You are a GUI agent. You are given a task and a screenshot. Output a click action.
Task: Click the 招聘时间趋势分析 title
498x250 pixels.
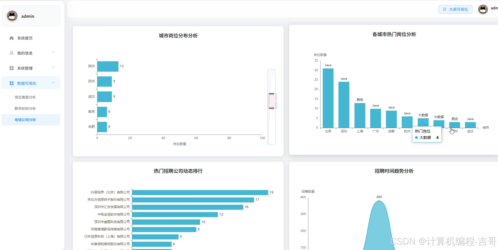(394, 171)
